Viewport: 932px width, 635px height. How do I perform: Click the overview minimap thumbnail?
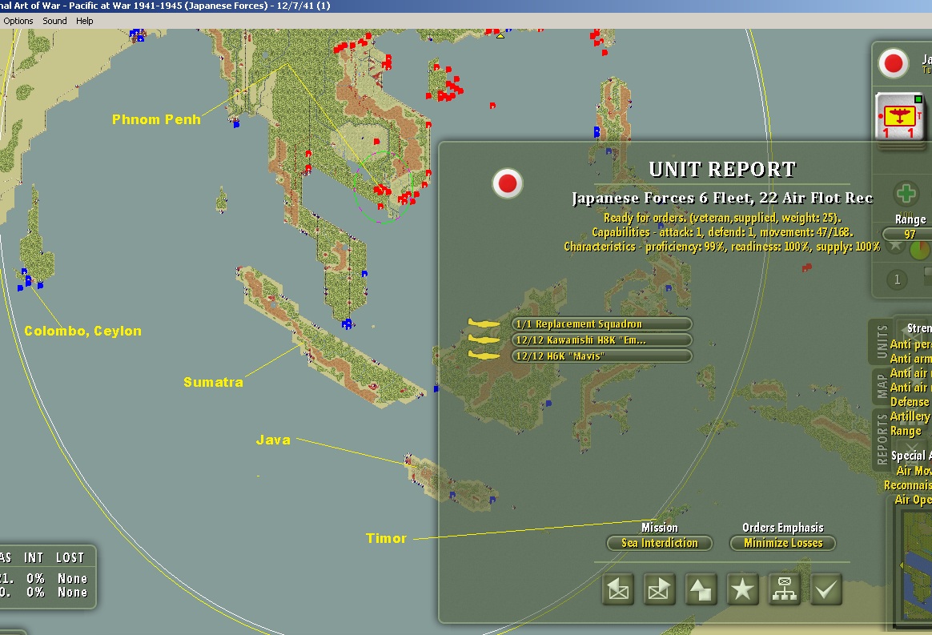point(916,565)
